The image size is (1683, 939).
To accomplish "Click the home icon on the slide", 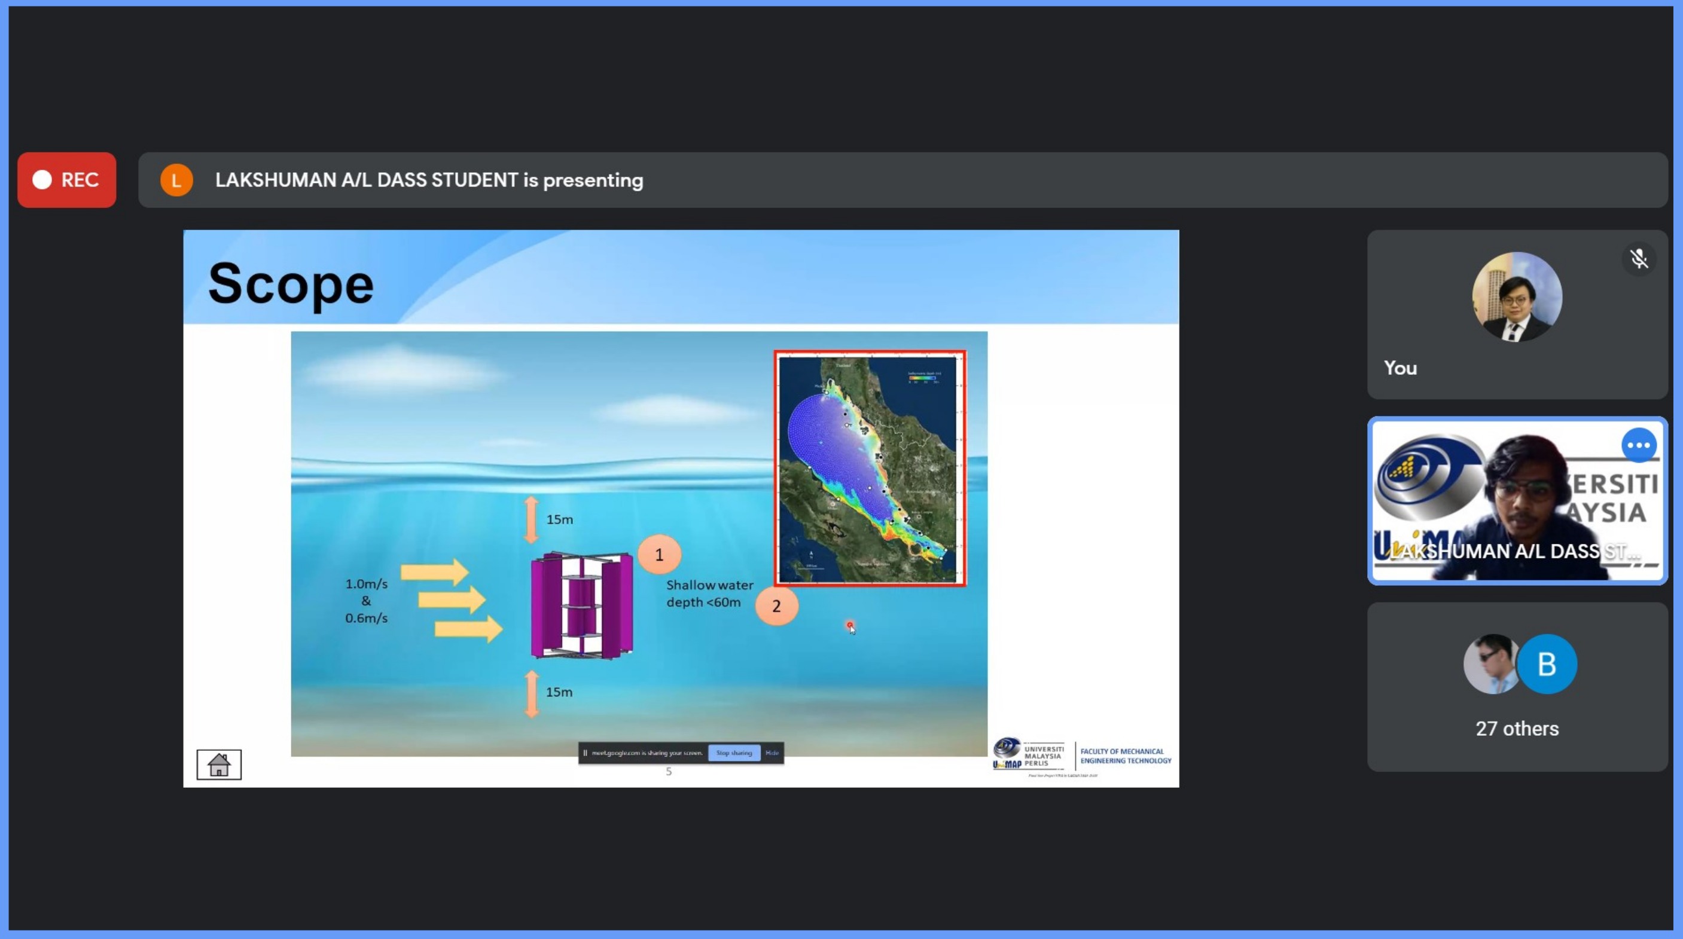I will click(219, 764).
